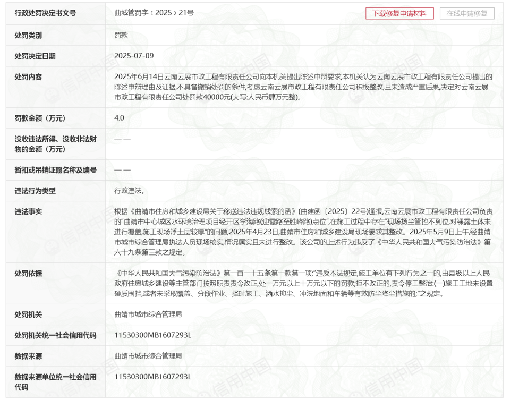Select the penalty date 2025-07-09
510x400 pixels.
(x=134, y=56)
